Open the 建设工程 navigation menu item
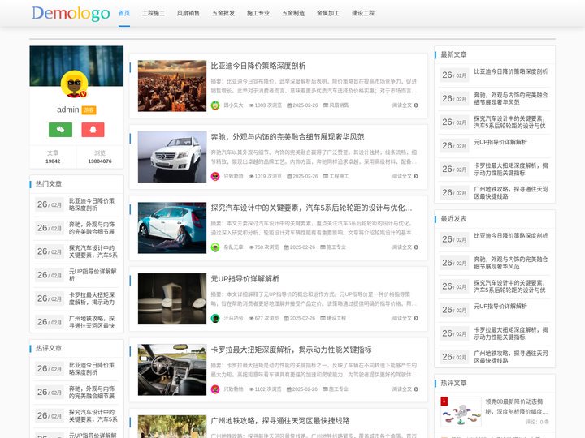 tap(363, 13)
